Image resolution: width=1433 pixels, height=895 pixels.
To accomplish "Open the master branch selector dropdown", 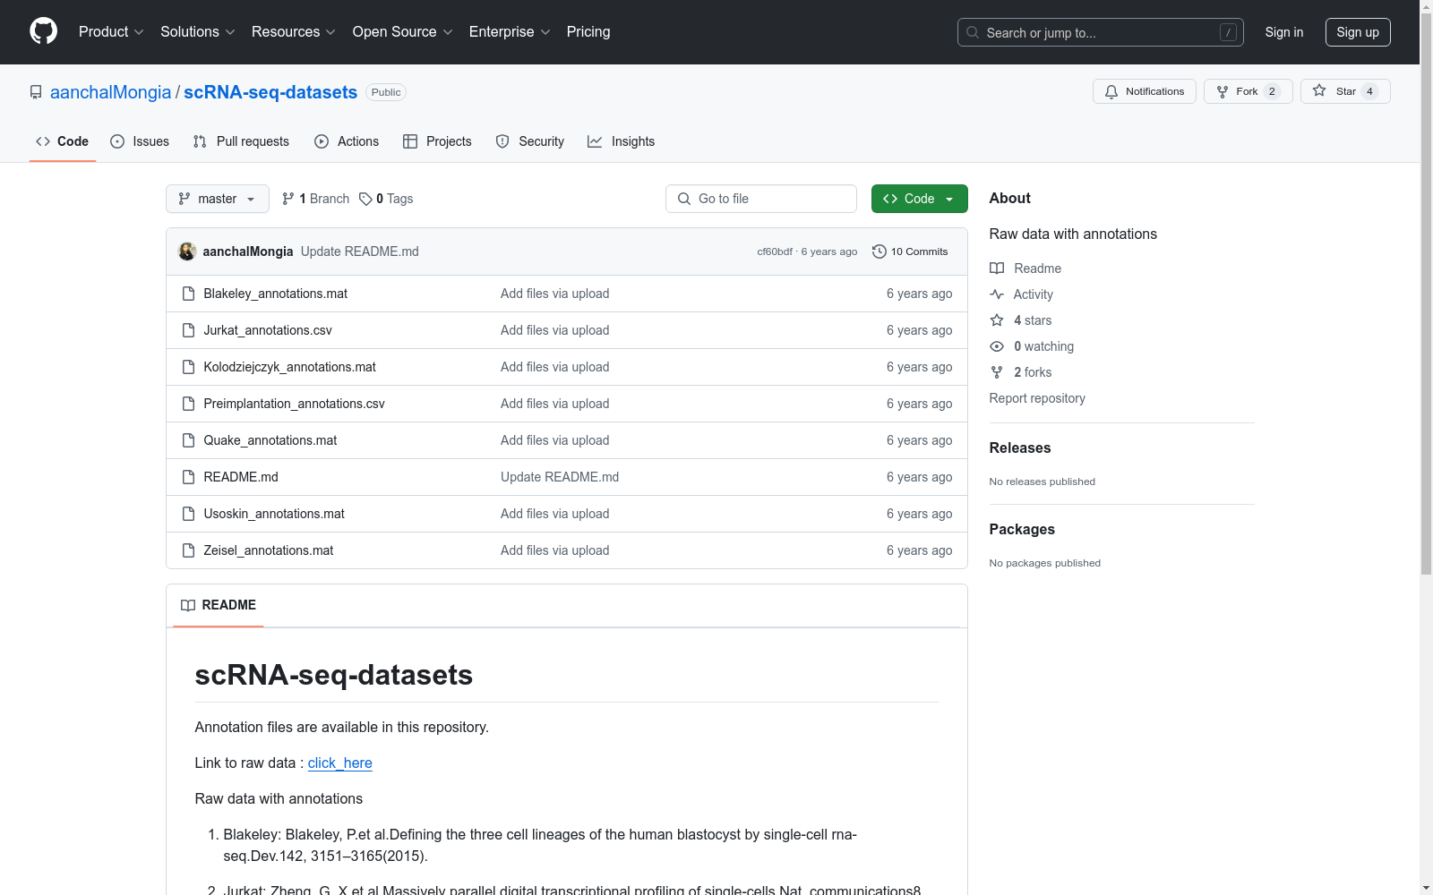I will (218, 199).
